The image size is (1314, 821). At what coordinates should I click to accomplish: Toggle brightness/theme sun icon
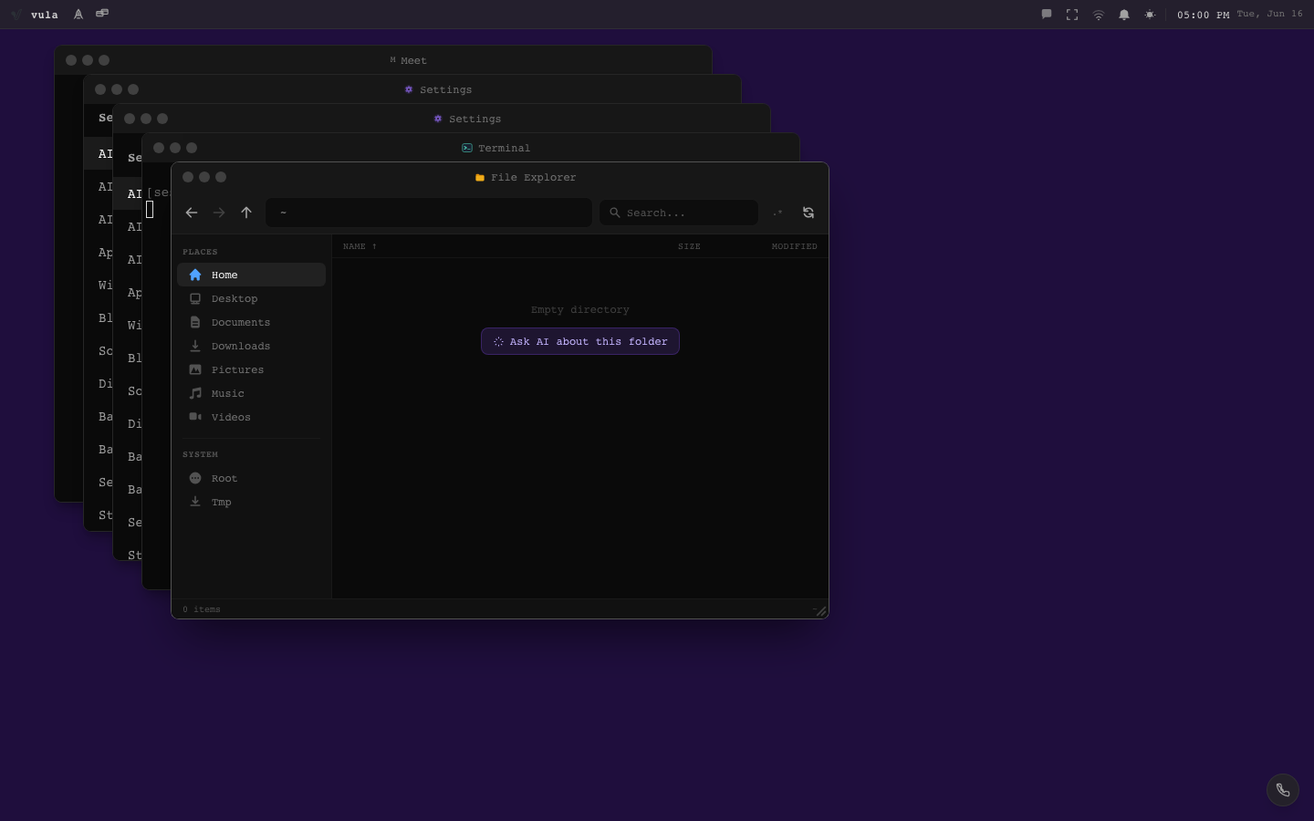(1150, 15)
